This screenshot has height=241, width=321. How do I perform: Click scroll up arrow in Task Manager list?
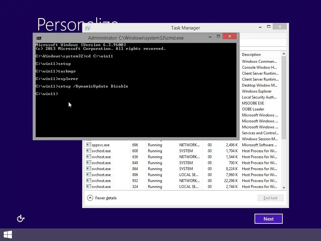coord(284,54)
